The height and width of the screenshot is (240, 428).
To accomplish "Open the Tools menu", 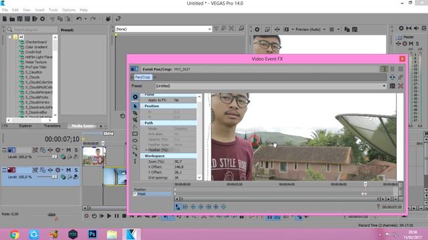I will coord(53,10).
